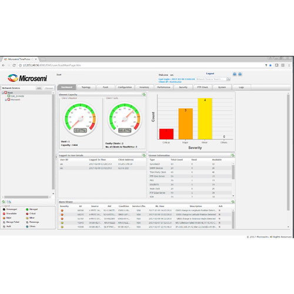Click the green refresh icon below device tree

click(x=4, y=202)
